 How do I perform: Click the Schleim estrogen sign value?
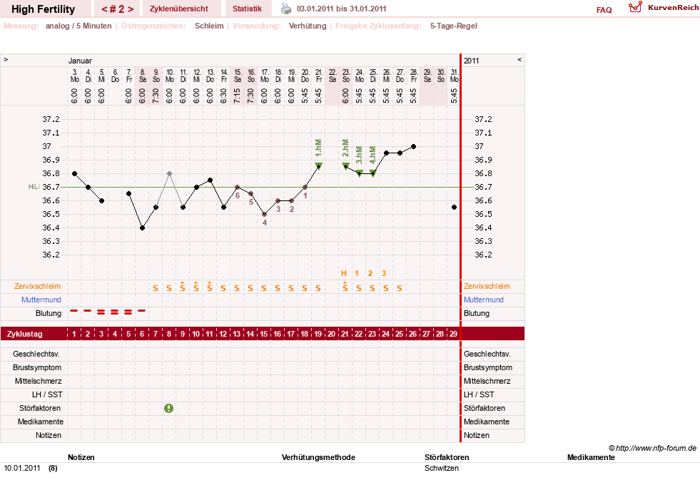click(x=209, y=26)
